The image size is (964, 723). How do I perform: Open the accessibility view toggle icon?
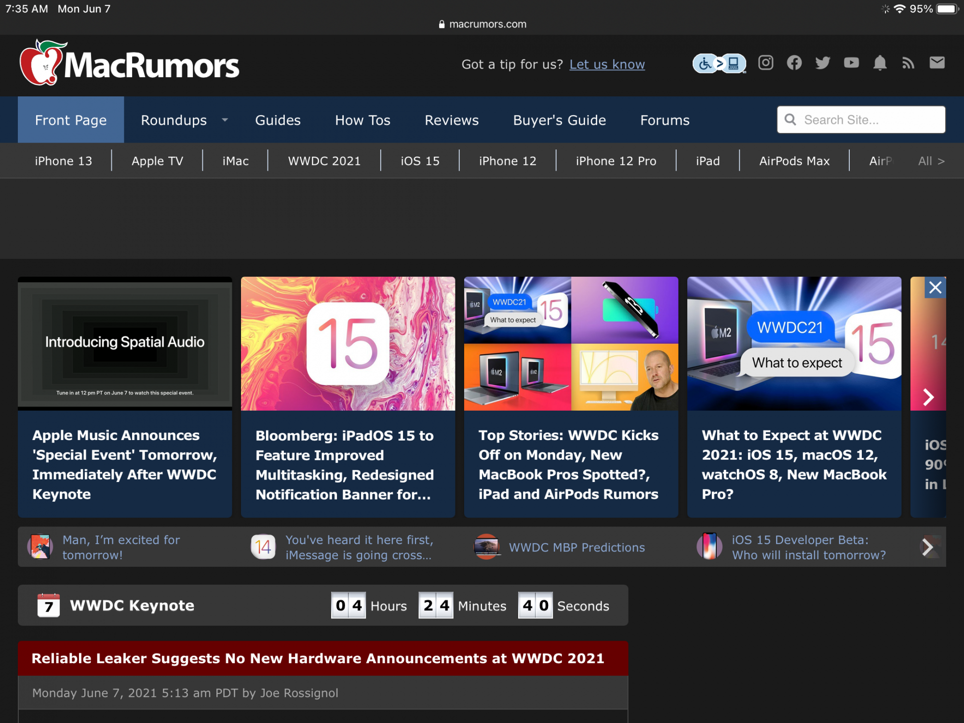point(719,64)
